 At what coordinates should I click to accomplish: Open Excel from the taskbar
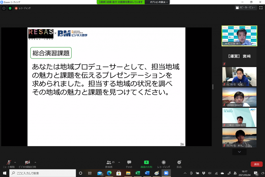pos(137,173)
